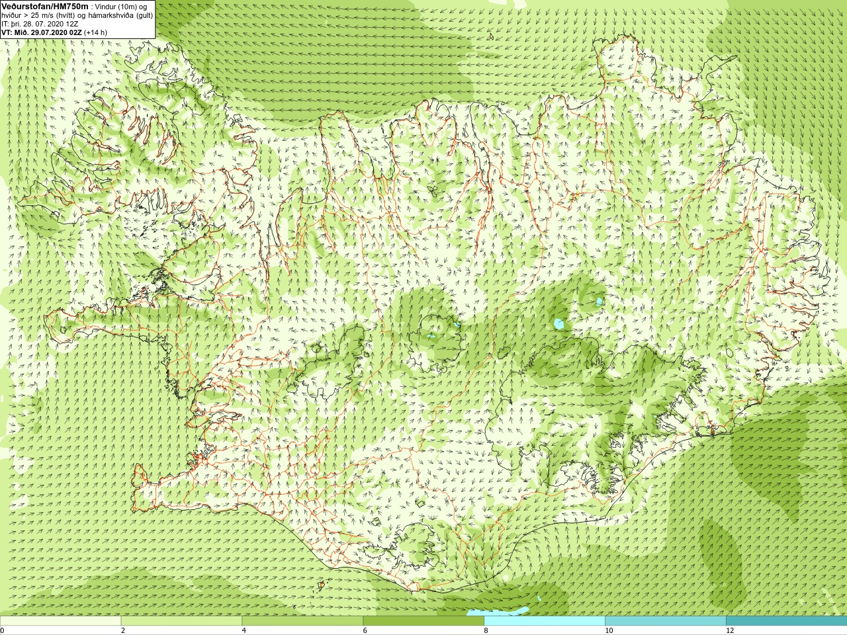Click the legend tick label '10'
The width and height of the screenshot is (847, 635).
pos(609,630)
